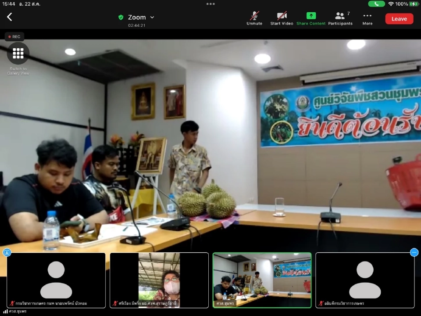Screen dimensions: 421x316
Task: Select the อธิบดีกรมวิชาการเกษตร participant thumbnail
Action: pos(365,280)
